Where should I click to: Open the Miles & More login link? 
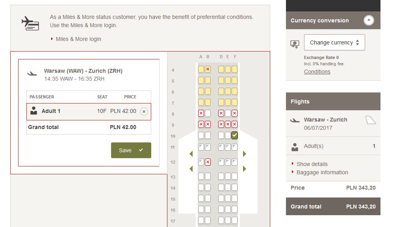coord(78,39)
